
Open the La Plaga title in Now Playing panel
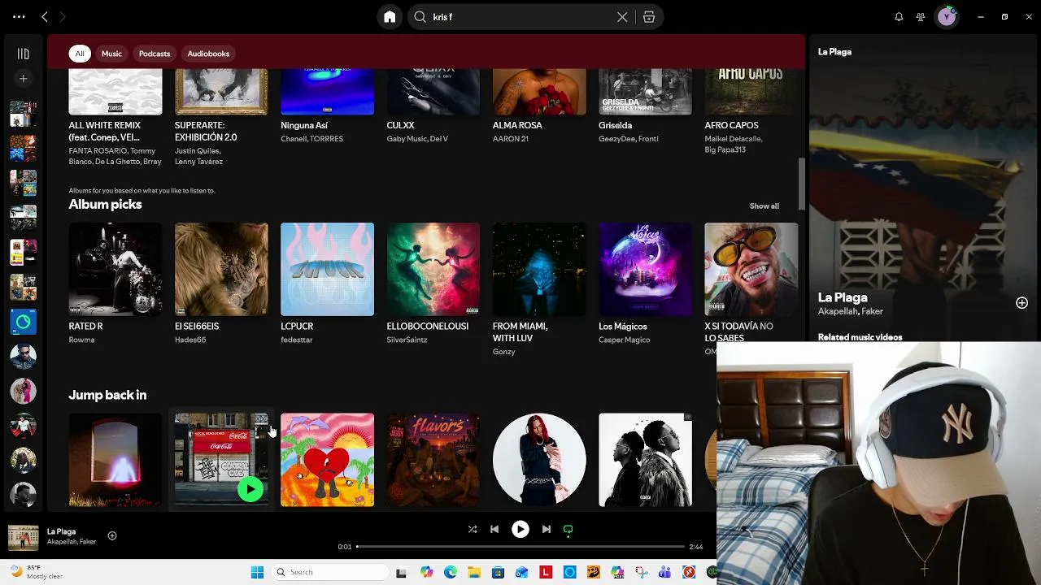(843, 297)
